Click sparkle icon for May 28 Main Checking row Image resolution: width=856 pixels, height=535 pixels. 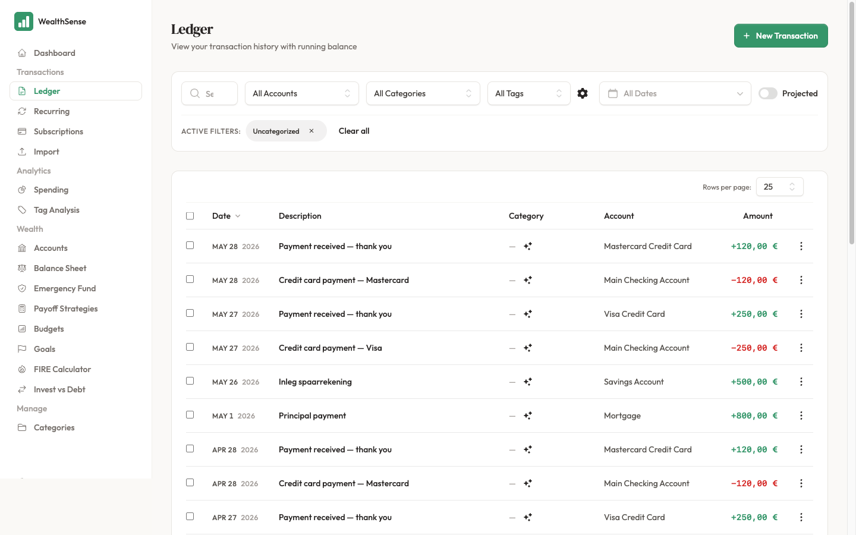click(528, 280)
